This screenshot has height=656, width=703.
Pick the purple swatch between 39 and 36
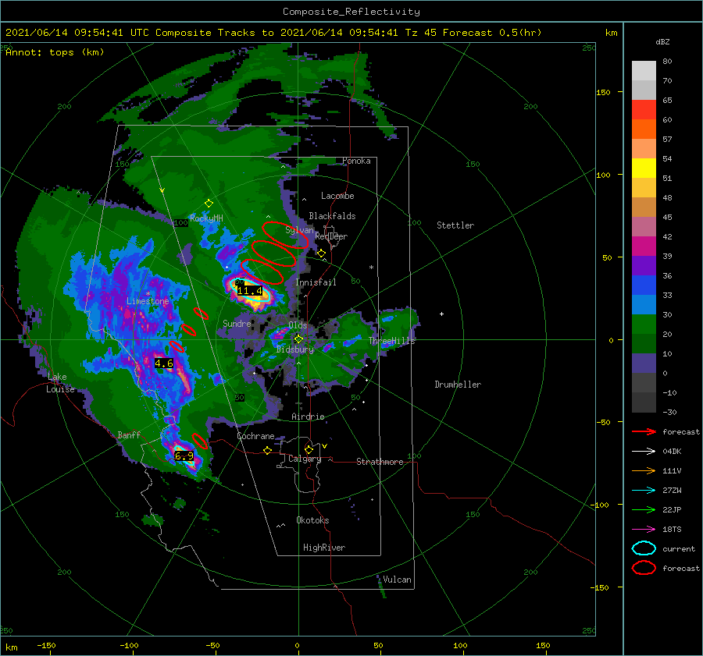tap(644, 265)
